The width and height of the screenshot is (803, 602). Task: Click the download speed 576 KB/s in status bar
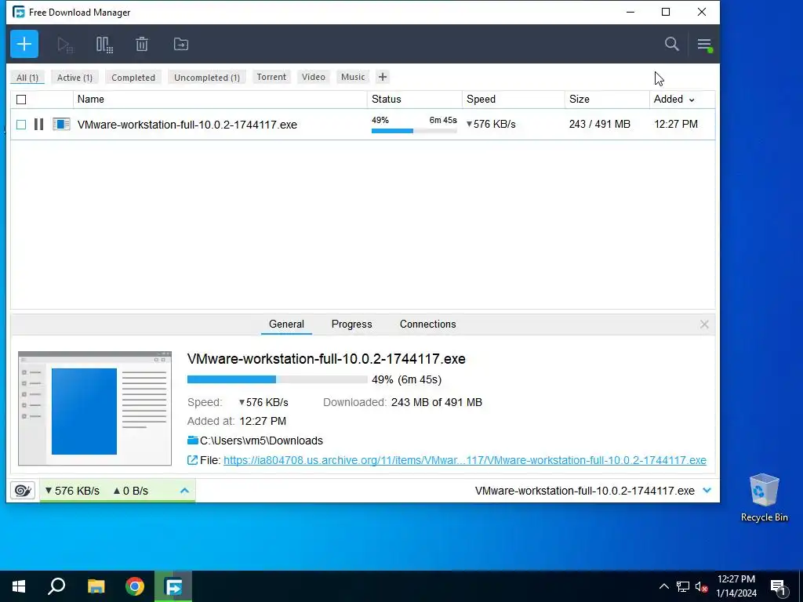[x=72, y=491]
